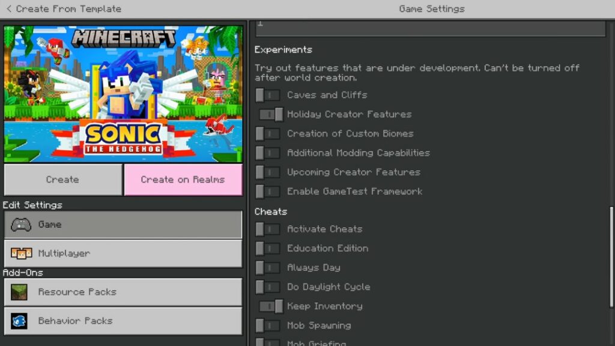Toggle Activate Cheats switch
The image size is (615, 346).
pos(268,229)
